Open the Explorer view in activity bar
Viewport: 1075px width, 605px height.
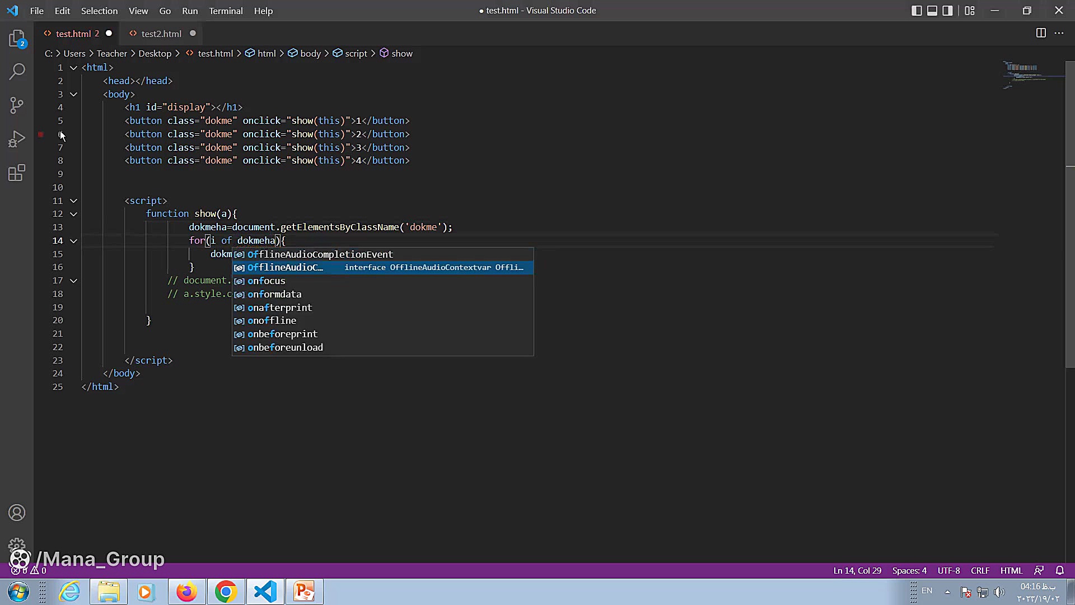(x=17, y=38)
